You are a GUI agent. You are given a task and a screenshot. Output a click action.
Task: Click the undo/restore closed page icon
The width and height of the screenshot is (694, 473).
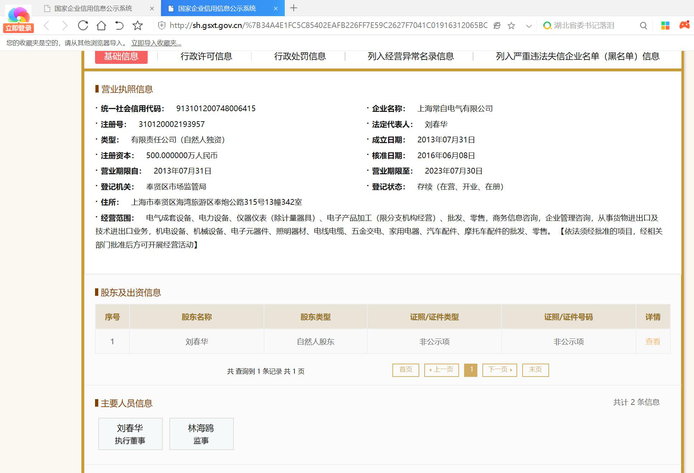(x=119, y=25)
